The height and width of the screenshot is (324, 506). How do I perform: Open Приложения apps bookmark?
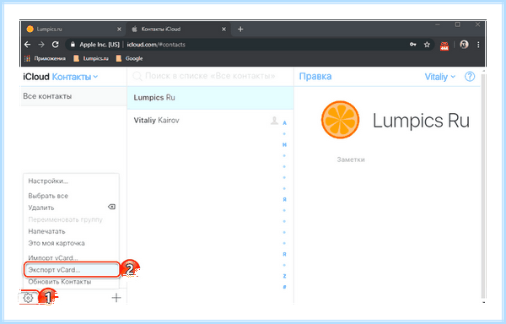[x=46, y=58]
